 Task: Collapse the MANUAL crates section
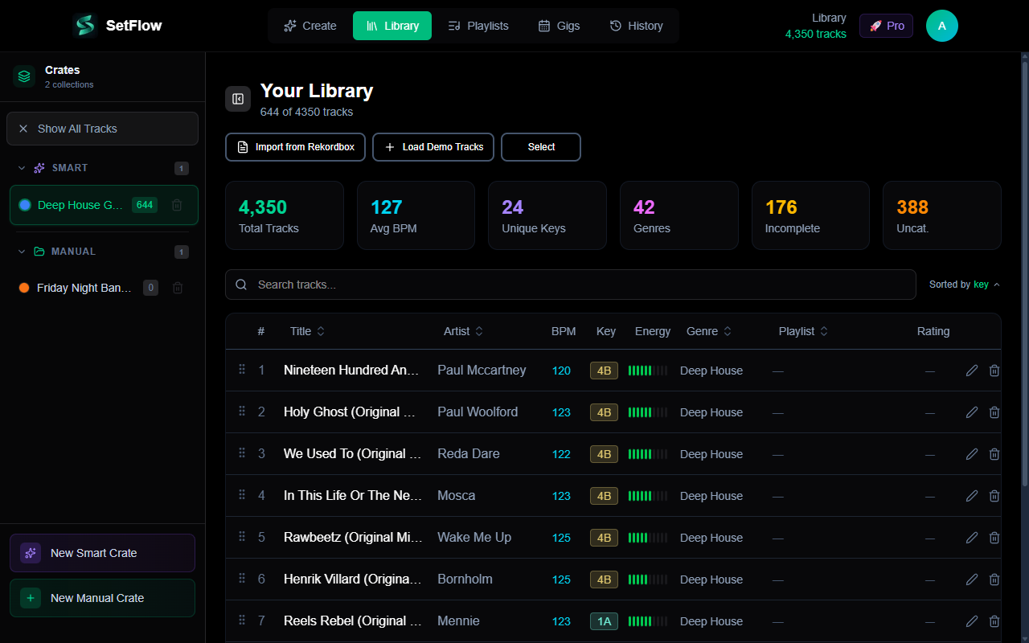tap(22, 251)
